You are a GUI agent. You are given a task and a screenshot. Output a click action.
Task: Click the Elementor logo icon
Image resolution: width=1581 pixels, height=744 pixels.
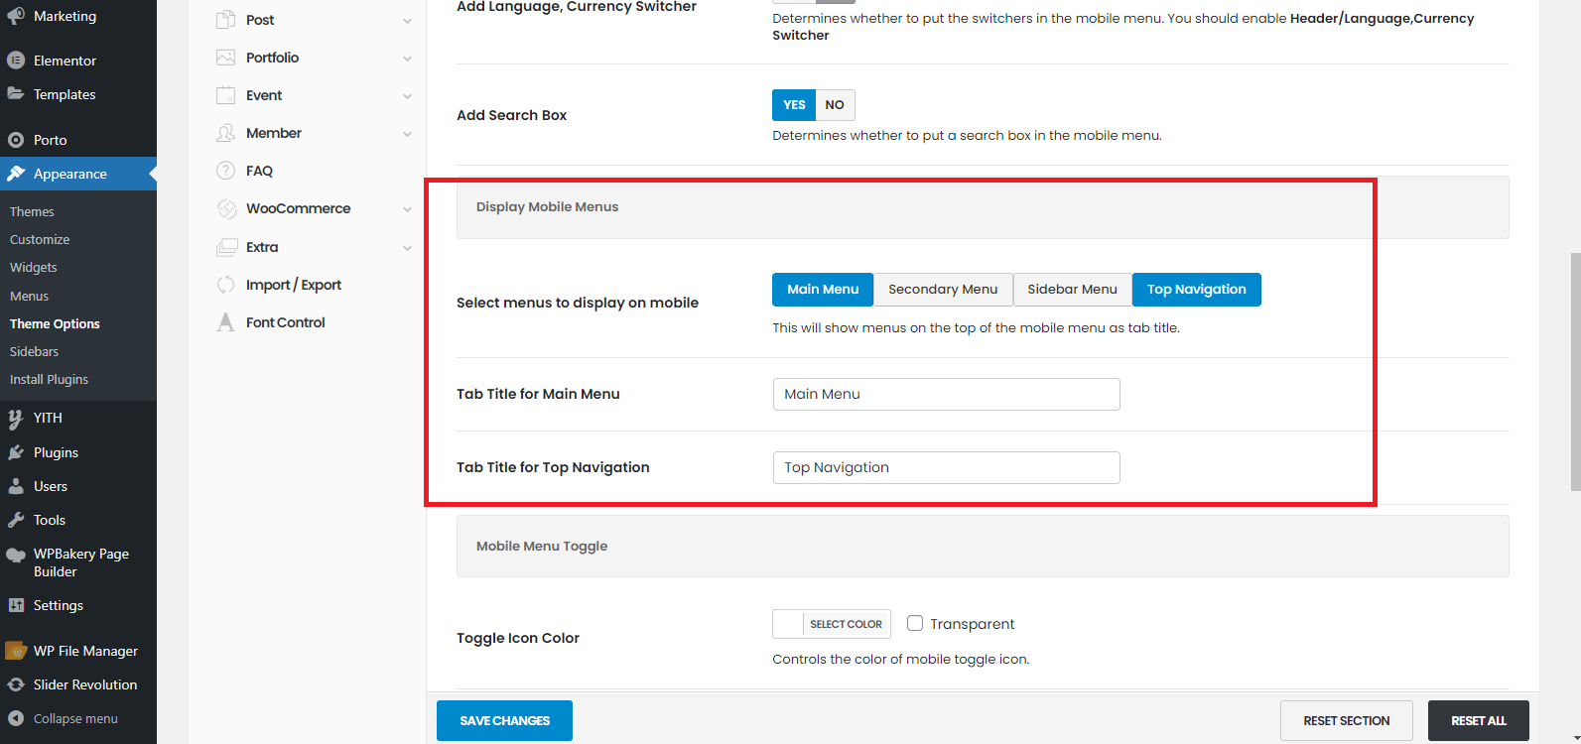pos(16,61)
